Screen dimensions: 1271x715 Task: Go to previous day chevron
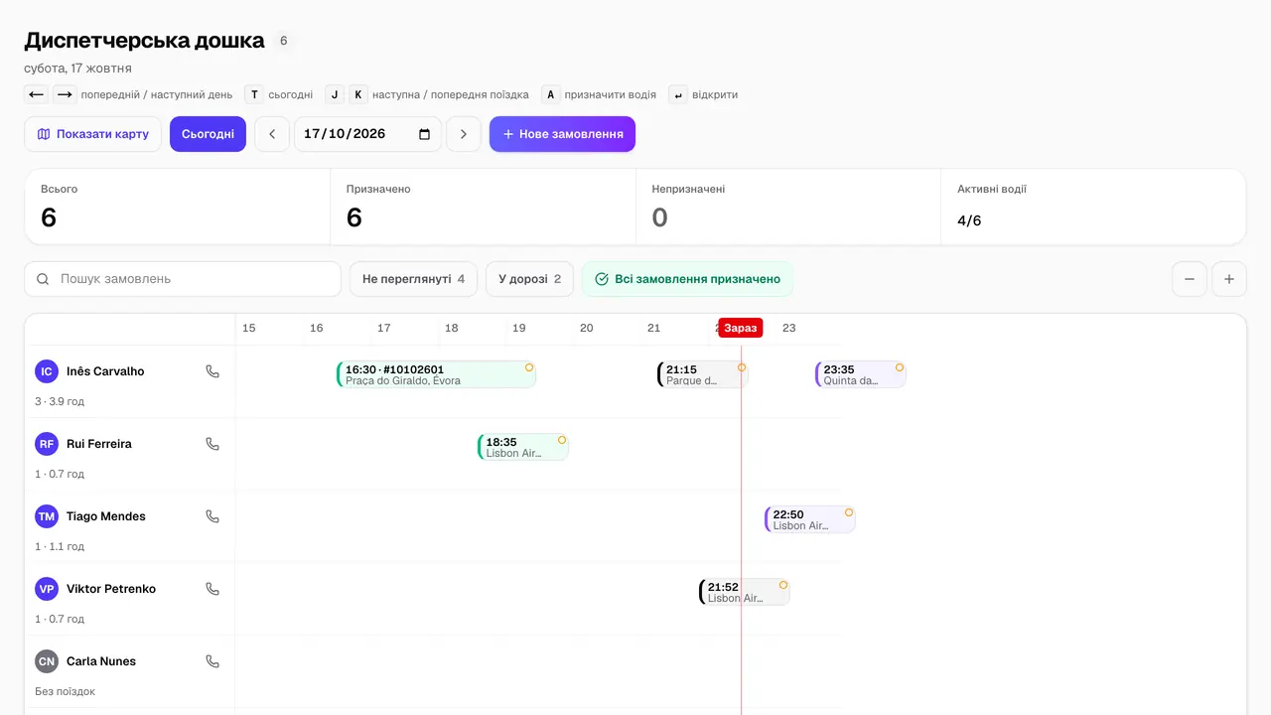click(272, 134)
